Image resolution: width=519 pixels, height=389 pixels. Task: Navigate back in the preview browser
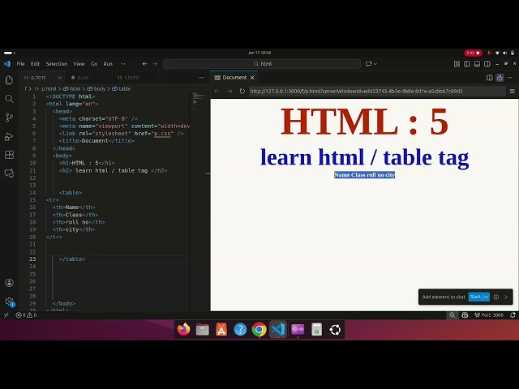pos(217,91)
